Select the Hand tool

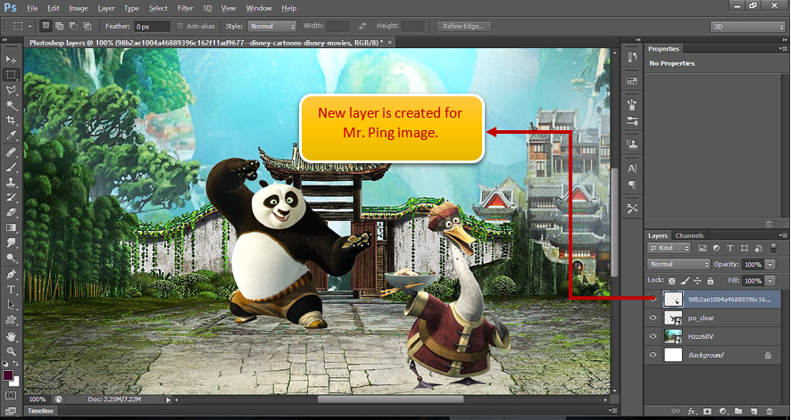point(11,336)
